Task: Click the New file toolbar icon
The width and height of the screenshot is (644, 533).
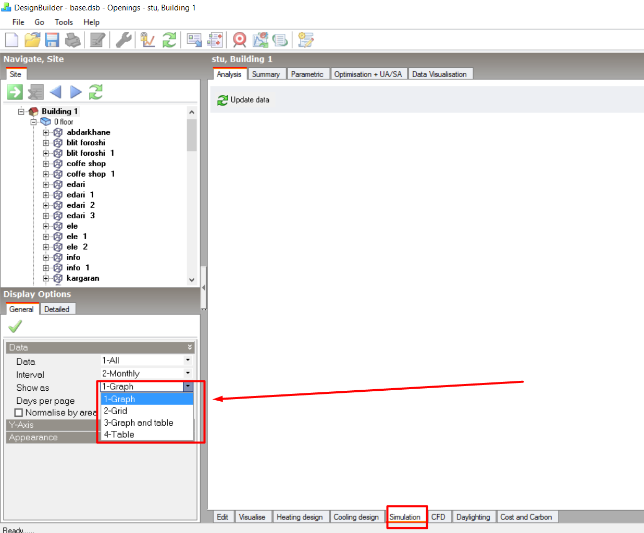Action: click(11, 40)
